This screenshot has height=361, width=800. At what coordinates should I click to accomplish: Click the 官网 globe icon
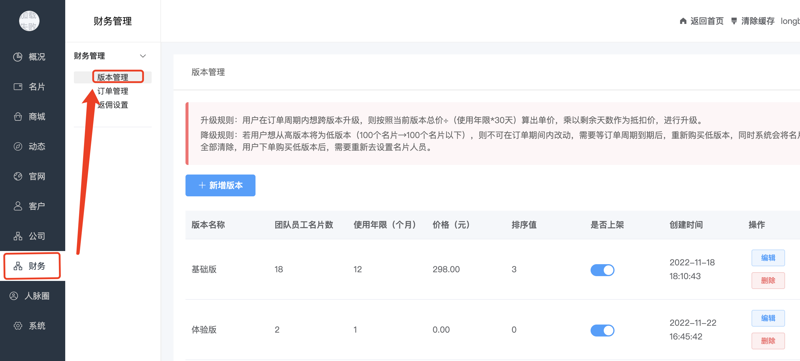(18, 176)
